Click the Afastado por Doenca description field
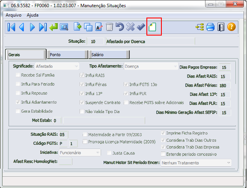 click(150, 42)
